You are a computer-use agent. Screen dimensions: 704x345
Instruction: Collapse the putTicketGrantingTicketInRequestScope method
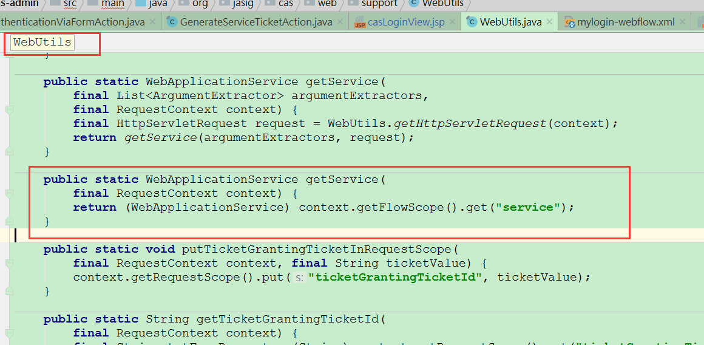pos(10,263)
